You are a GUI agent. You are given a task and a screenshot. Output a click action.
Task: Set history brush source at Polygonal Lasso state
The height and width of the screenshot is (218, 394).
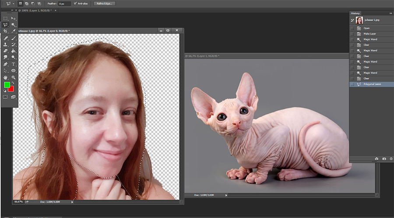click(353, 84)
